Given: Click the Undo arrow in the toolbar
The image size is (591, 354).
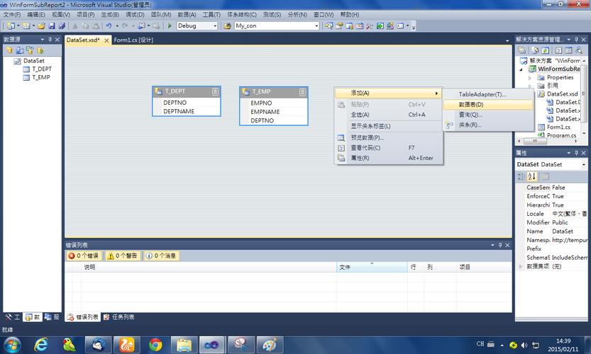Looking at the screenshot, I should click(109, 26).
